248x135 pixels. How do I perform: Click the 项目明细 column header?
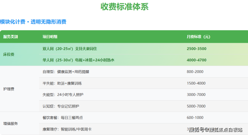point(50,37)
